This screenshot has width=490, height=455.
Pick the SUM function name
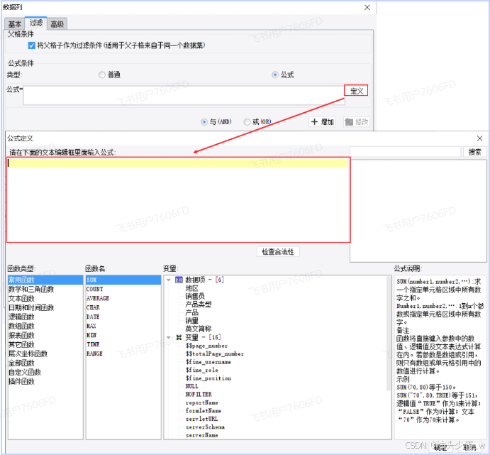coord(123,280)
